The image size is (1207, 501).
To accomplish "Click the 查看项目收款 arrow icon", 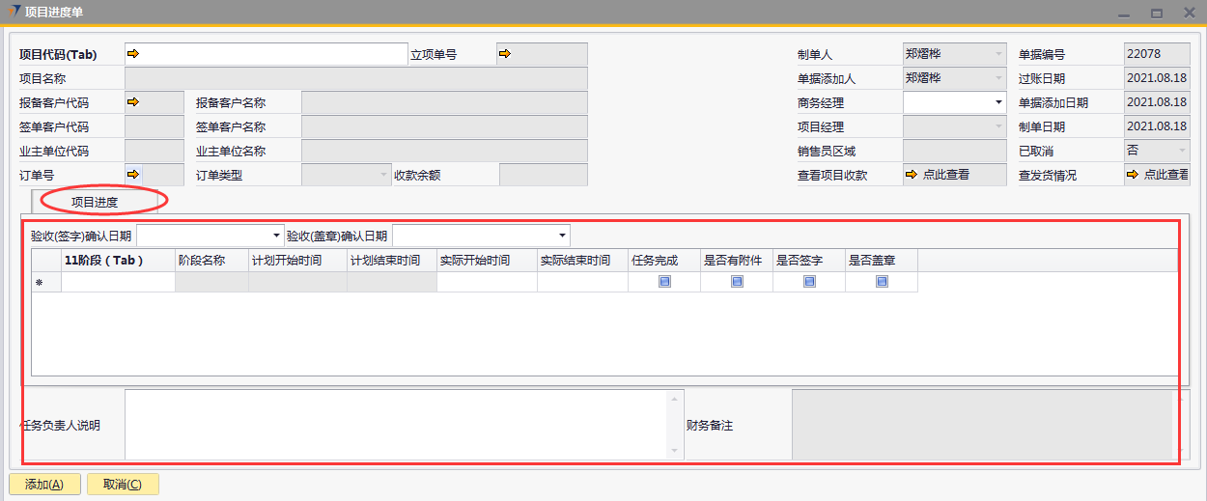I will (x=911, y=175).
